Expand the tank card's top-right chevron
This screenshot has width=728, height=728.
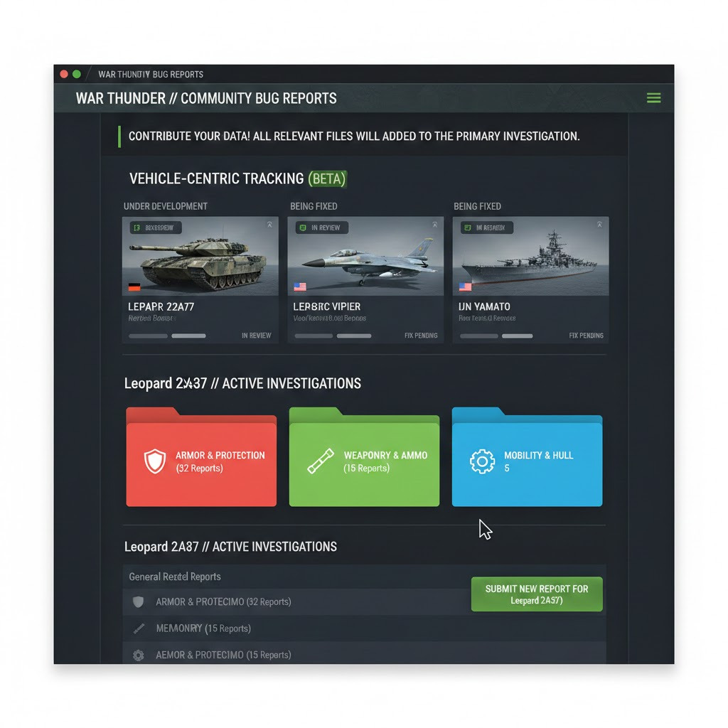pos(269,225)
